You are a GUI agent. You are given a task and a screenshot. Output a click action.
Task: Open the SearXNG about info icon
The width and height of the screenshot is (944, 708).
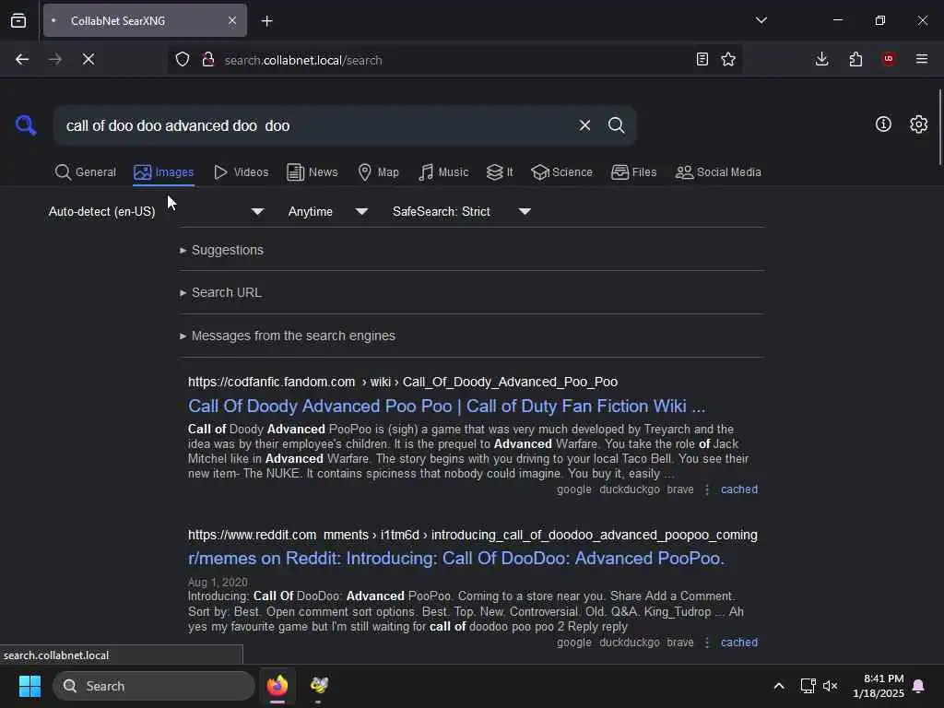(x=883, y=124)
